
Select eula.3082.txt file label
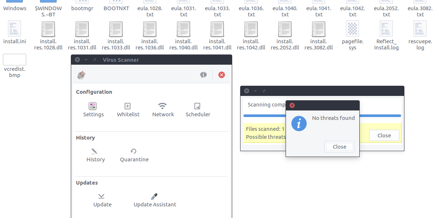[420, 11]
